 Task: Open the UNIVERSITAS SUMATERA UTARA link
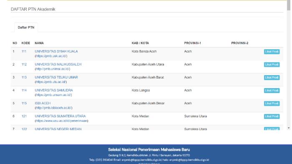pyautogui.click(x=60, y=116)
